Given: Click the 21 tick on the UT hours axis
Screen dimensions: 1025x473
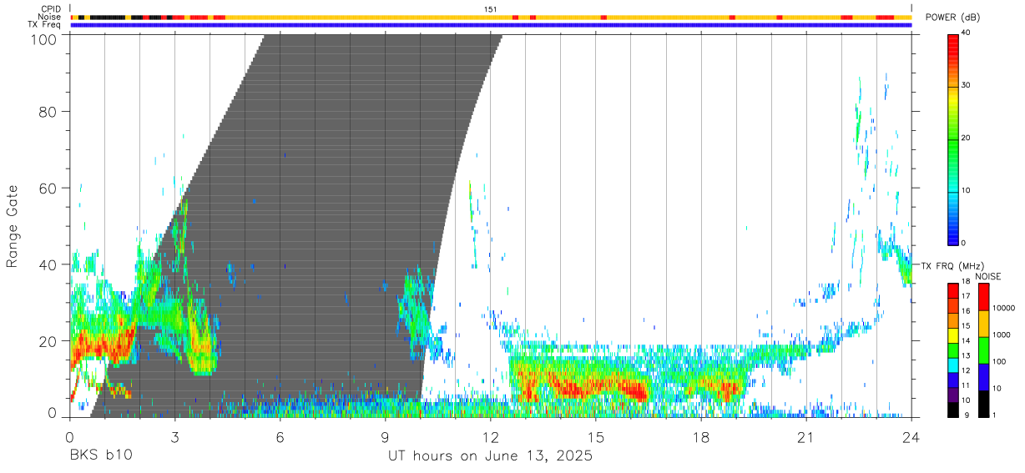Looking at the screenshot, I should [806, 438].
